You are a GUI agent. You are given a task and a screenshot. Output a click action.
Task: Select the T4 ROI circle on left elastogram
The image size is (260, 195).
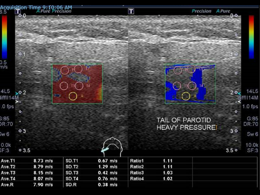[79, 86]
